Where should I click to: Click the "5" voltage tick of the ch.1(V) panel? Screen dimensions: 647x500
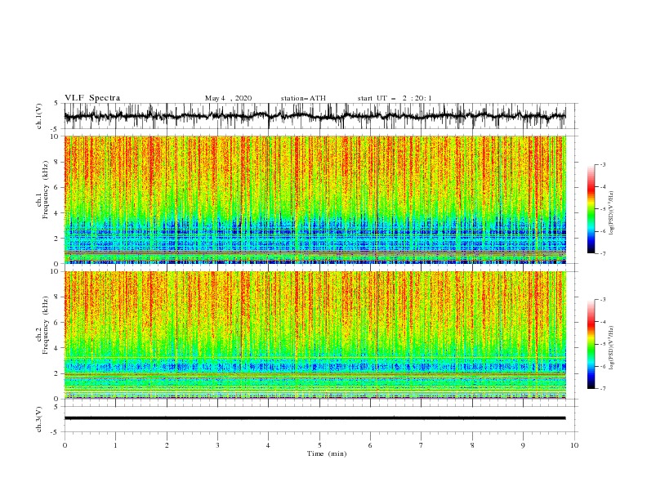pos(56,103)
